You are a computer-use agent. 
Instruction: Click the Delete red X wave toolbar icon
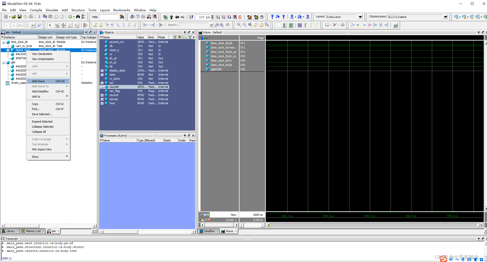click(x=335, y=25)
